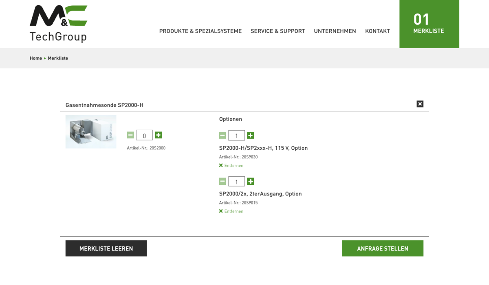Focus the main product quantity field
The width and height of the screenshot is (489, 285).
coord(144,136)
